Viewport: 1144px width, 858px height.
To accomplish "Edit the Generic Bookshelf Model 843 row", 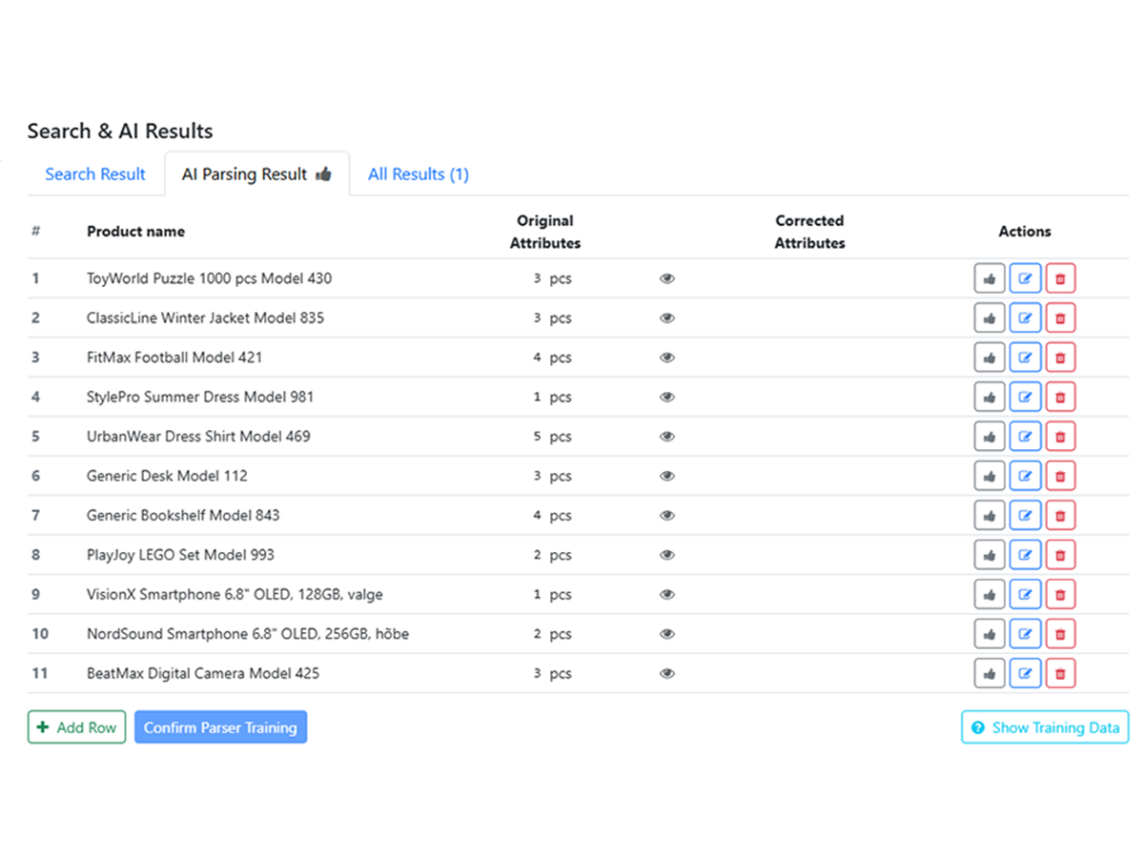I will pos(1025,516).
